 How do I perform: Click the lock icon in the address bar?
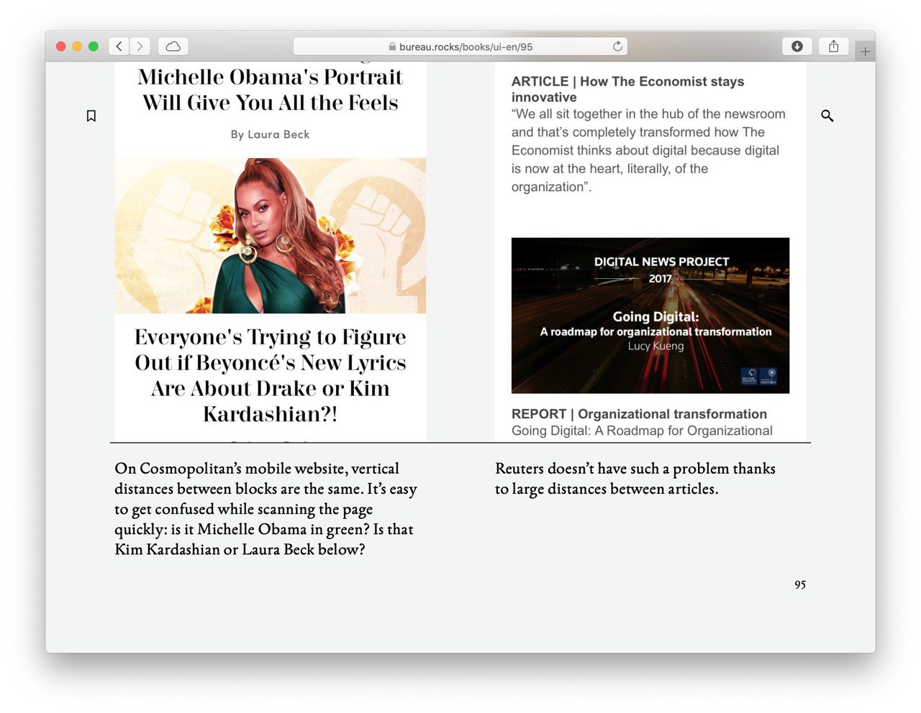(x=392, y=47)
